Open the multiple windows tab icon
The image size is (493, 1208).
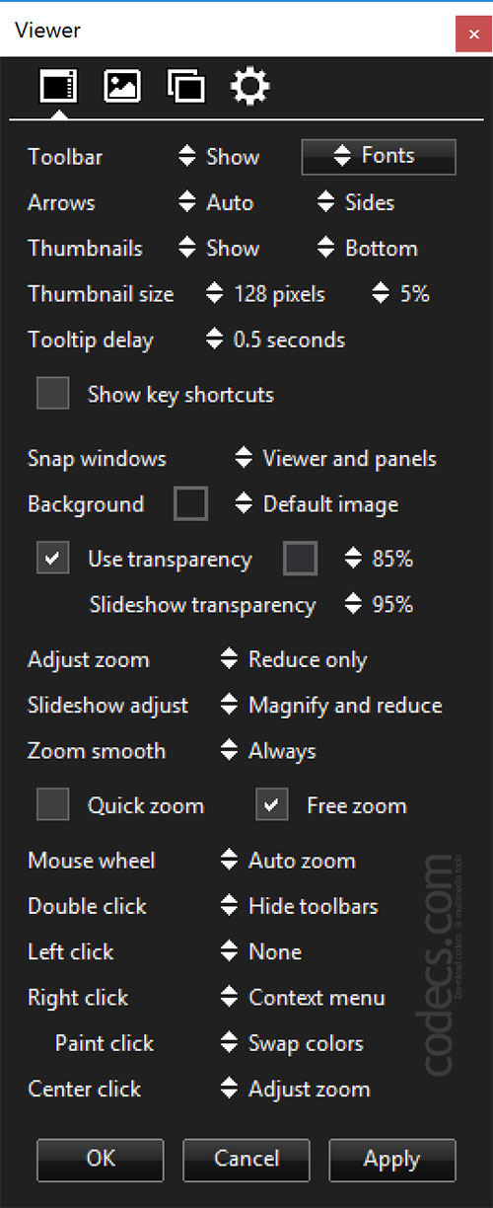(186, 87)
